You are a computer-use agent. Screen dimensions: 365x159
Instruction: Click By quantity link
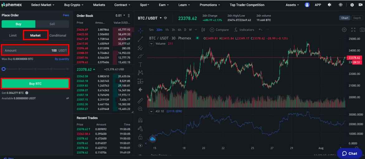pos(62,59)
